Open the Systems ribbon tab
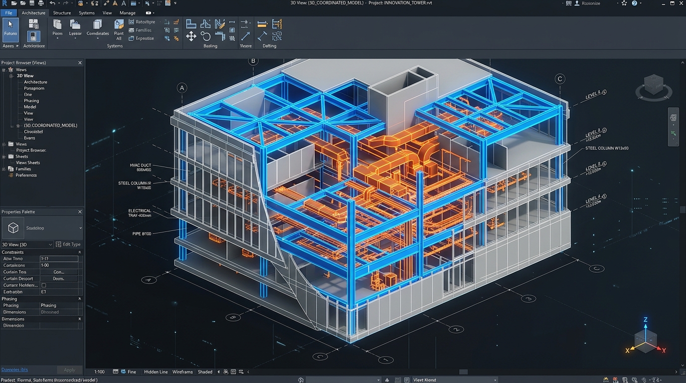686x383 pixels. click(x=87, y=12)
